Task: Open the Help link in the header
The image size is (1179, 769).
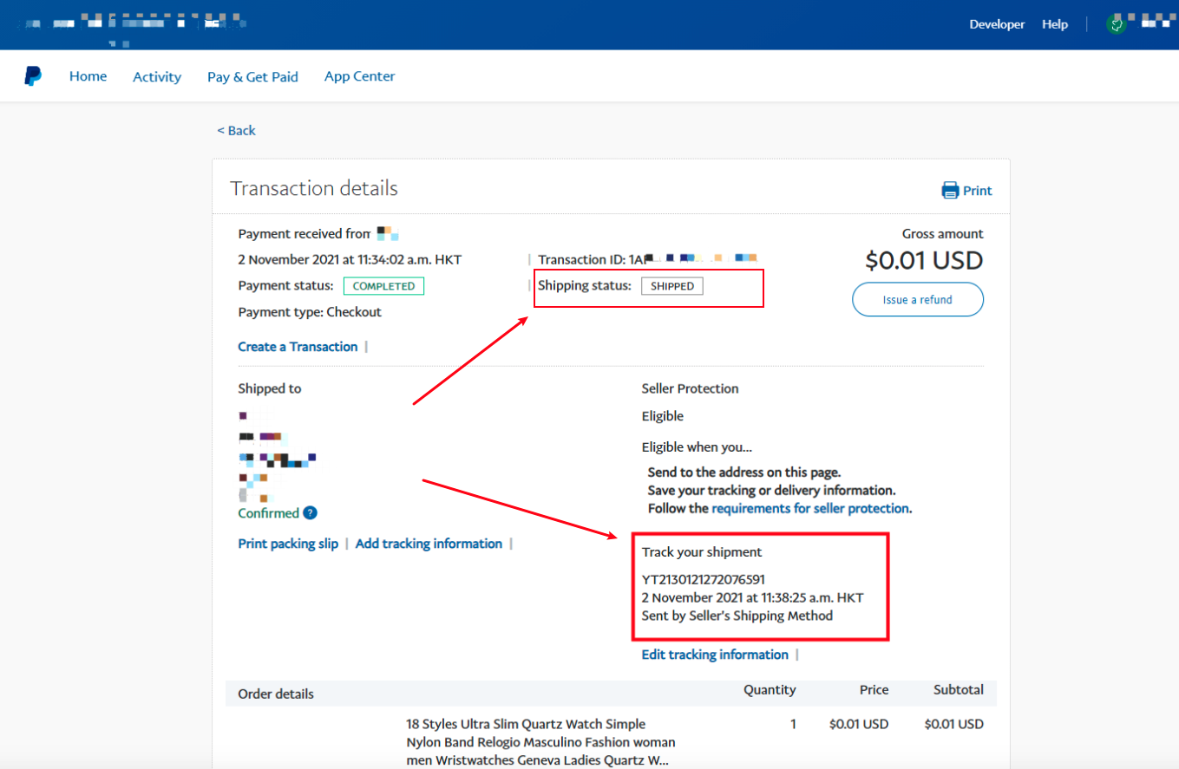Action: 1055,24
